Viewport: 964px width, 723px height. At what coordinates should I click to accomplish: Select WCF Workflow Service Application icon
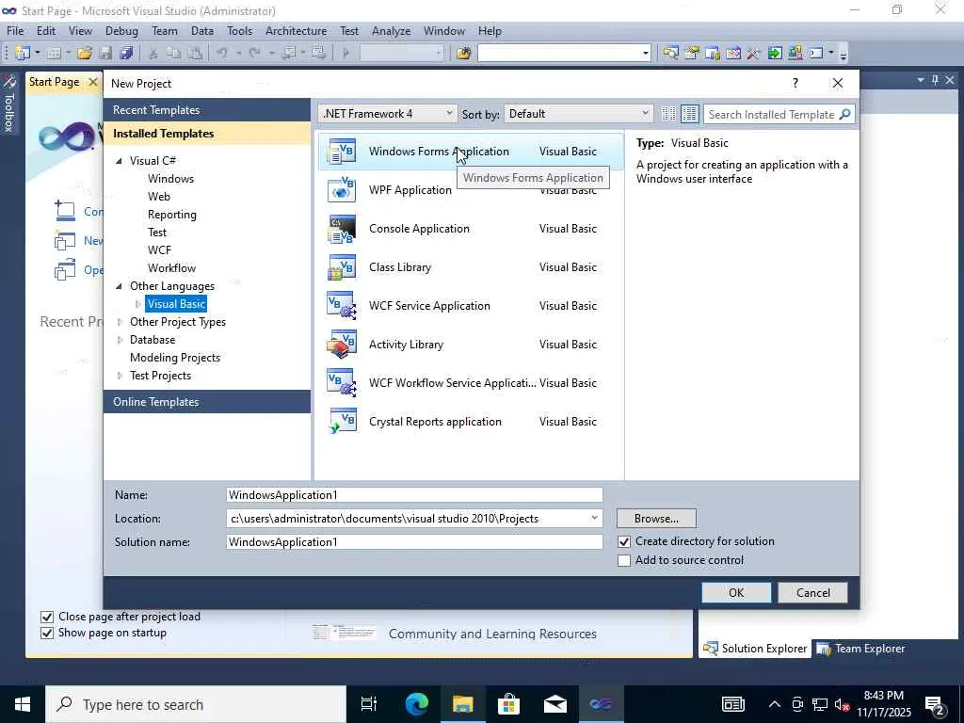coord(342,383)
